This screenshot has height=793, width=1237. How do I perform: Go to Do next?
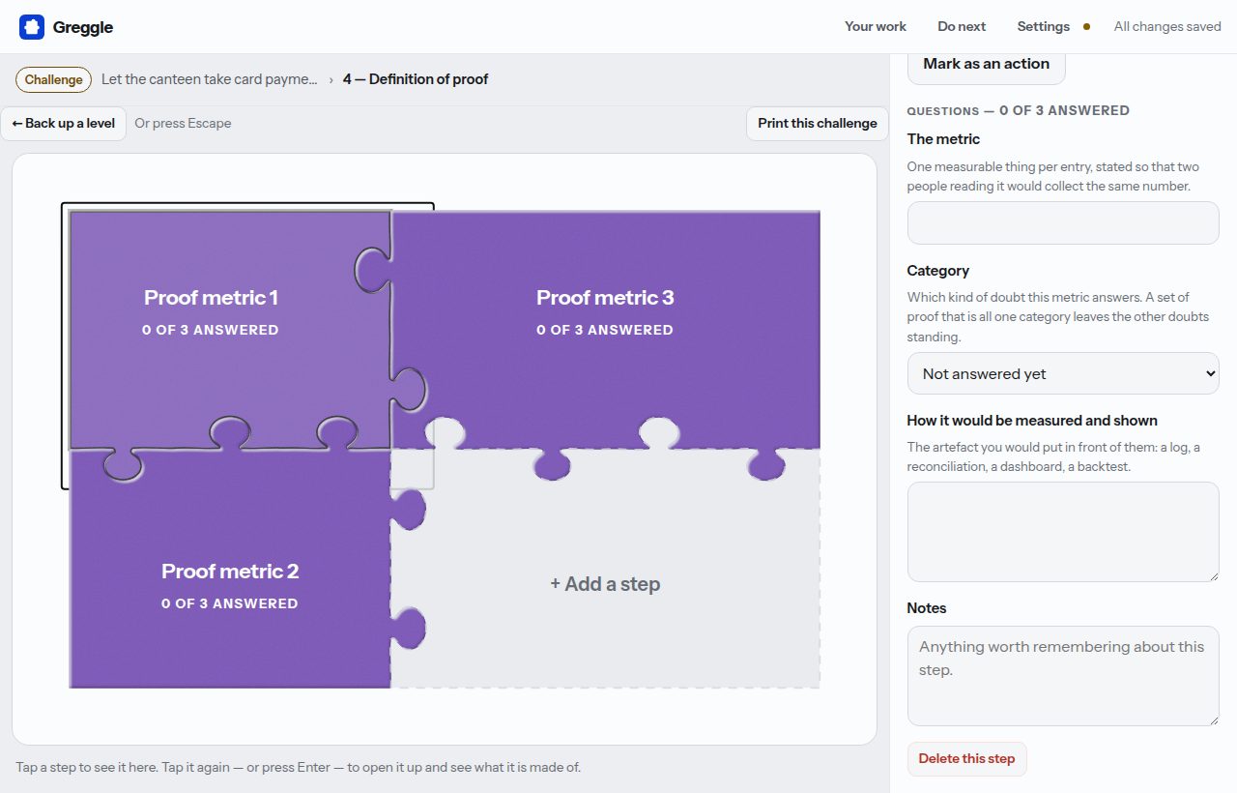point(962,27)
